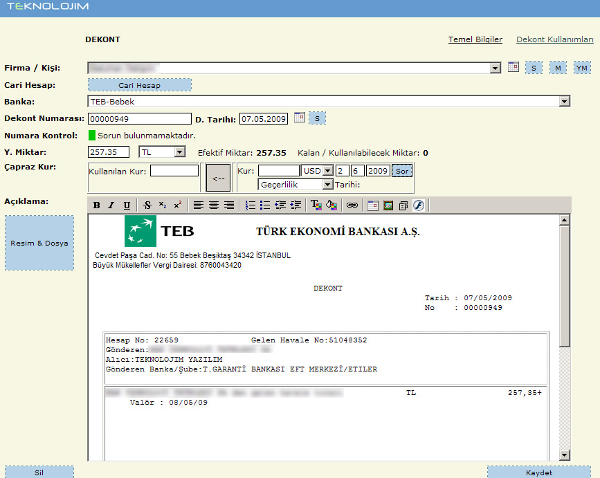Viewport: 600px width, 478px height.
Task: Click the M button
Action: click(558, 68)
